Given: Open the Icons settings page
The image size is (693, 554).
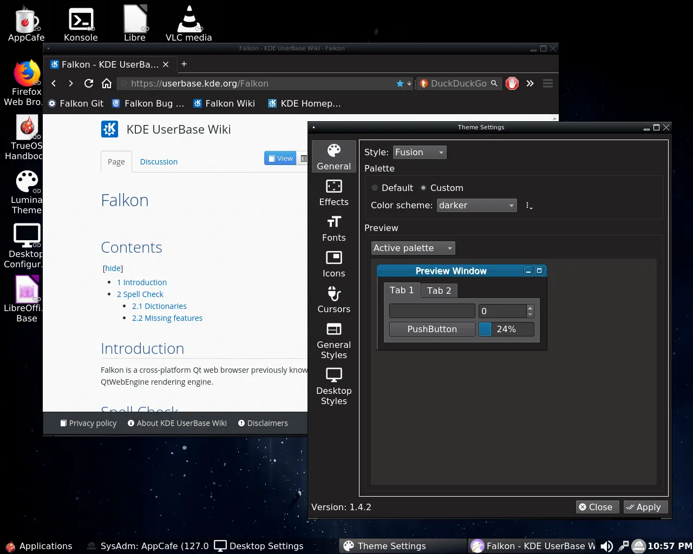Looking at the screenshot, I should (334, 265).
